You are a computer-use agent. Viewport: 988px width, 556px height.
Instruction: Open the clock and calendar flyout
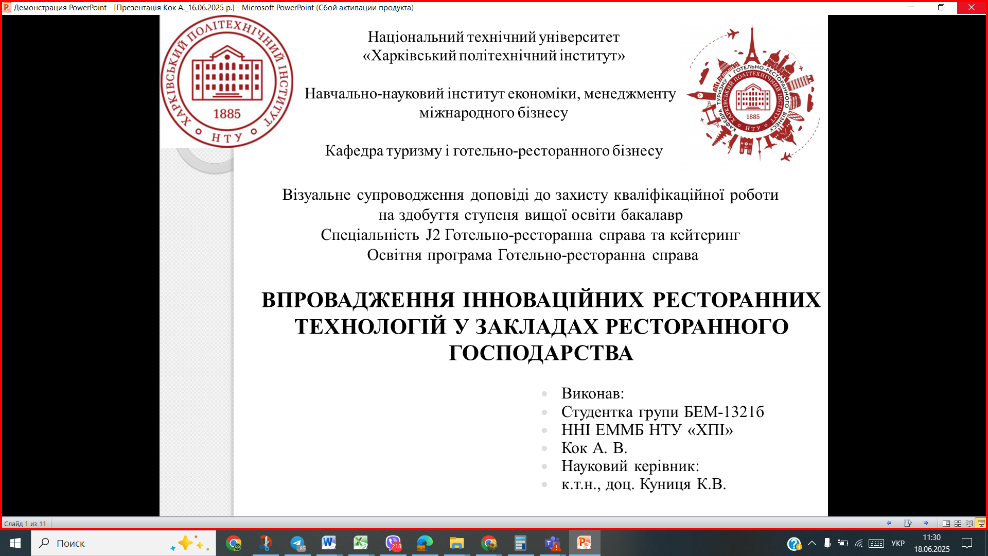click(x=931, y=543)
